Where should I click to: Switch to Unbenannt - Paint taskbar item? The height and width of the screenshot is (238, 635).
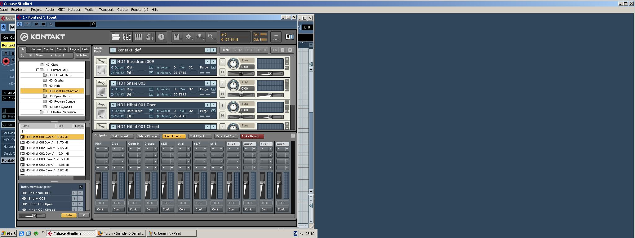coord(171,233)
